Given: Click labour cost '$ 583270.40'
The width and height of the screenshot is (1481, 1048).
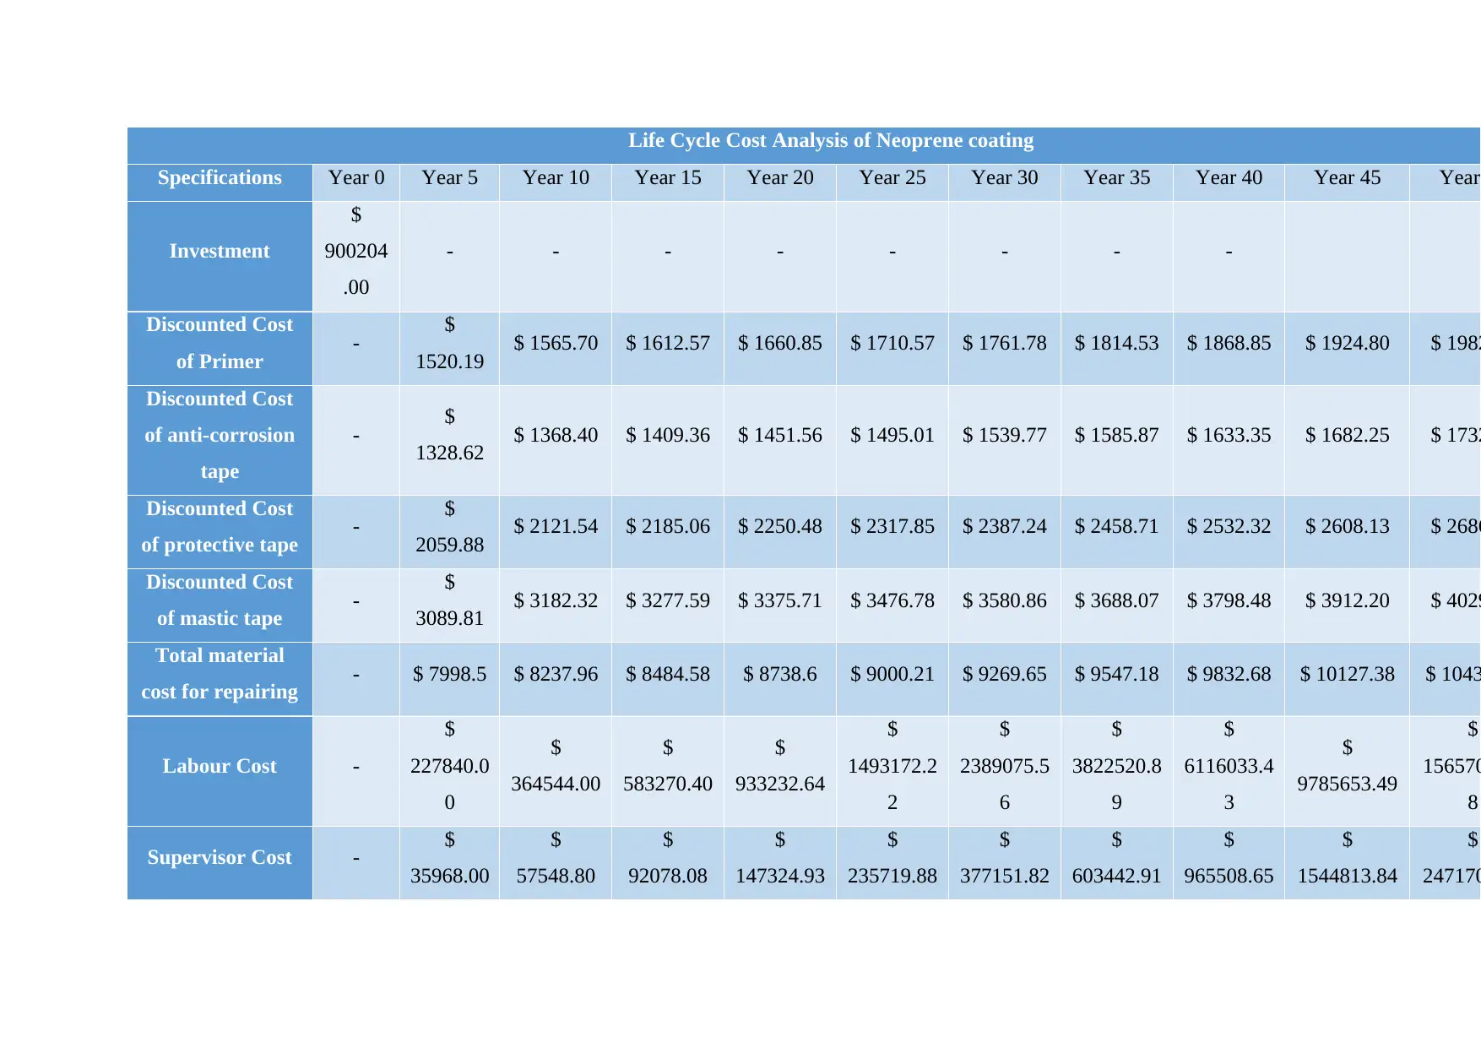Looking at the screenshot, I should (668, 766).
